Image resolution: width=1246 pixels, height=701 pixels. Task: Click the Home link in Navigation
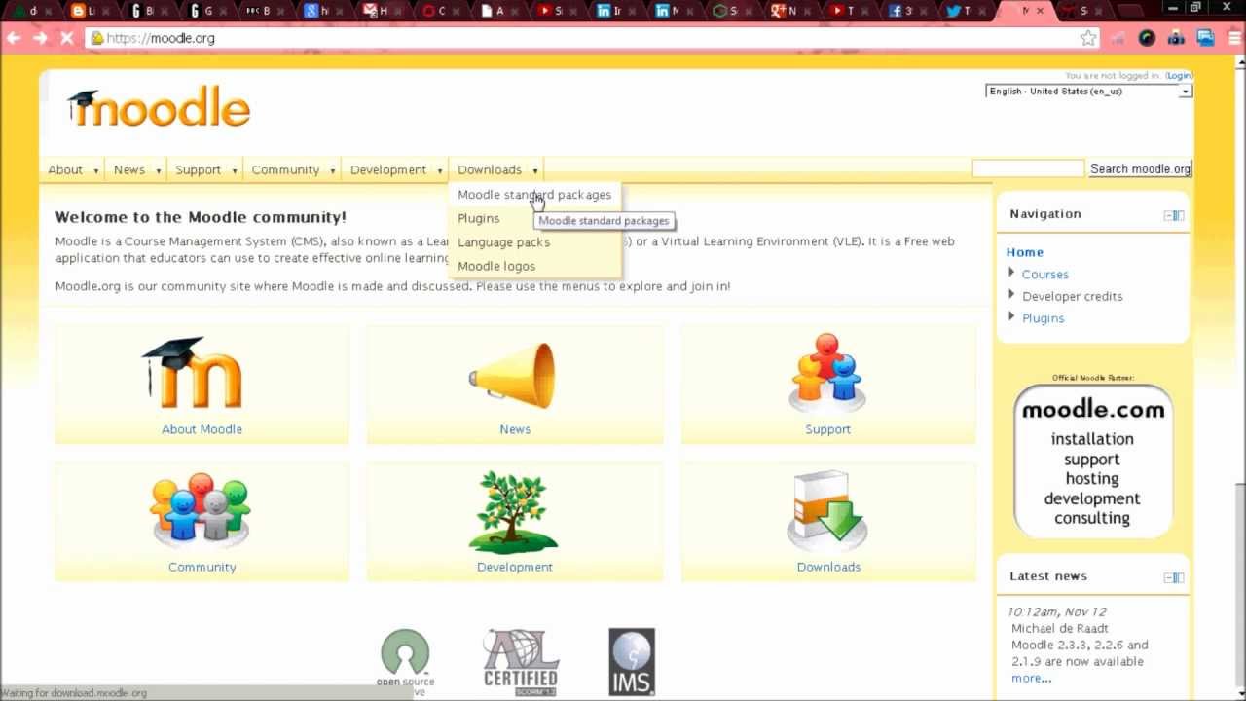tap(1024, 252)
